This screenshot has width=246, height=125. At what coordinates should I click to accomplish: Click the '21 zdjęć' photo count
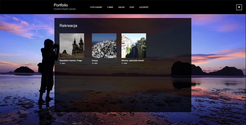(124, 63)
